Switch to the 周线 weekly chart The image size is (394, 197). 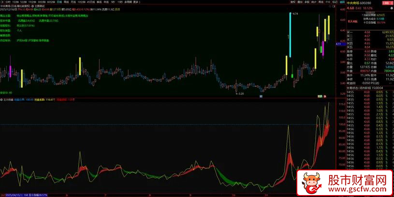[66, 2]
